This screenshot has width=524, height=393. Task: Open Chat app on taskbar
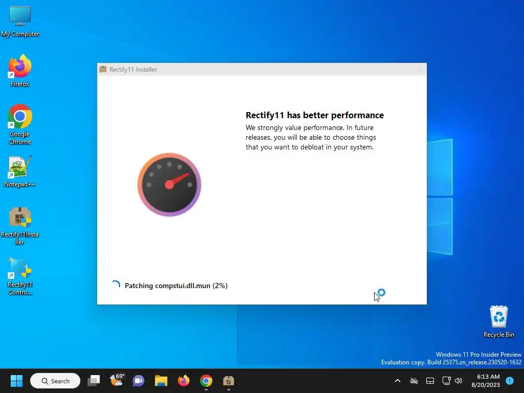[x=138, y=381]
